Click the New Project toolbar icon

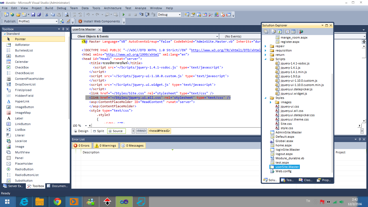click(x=6, y=15)
